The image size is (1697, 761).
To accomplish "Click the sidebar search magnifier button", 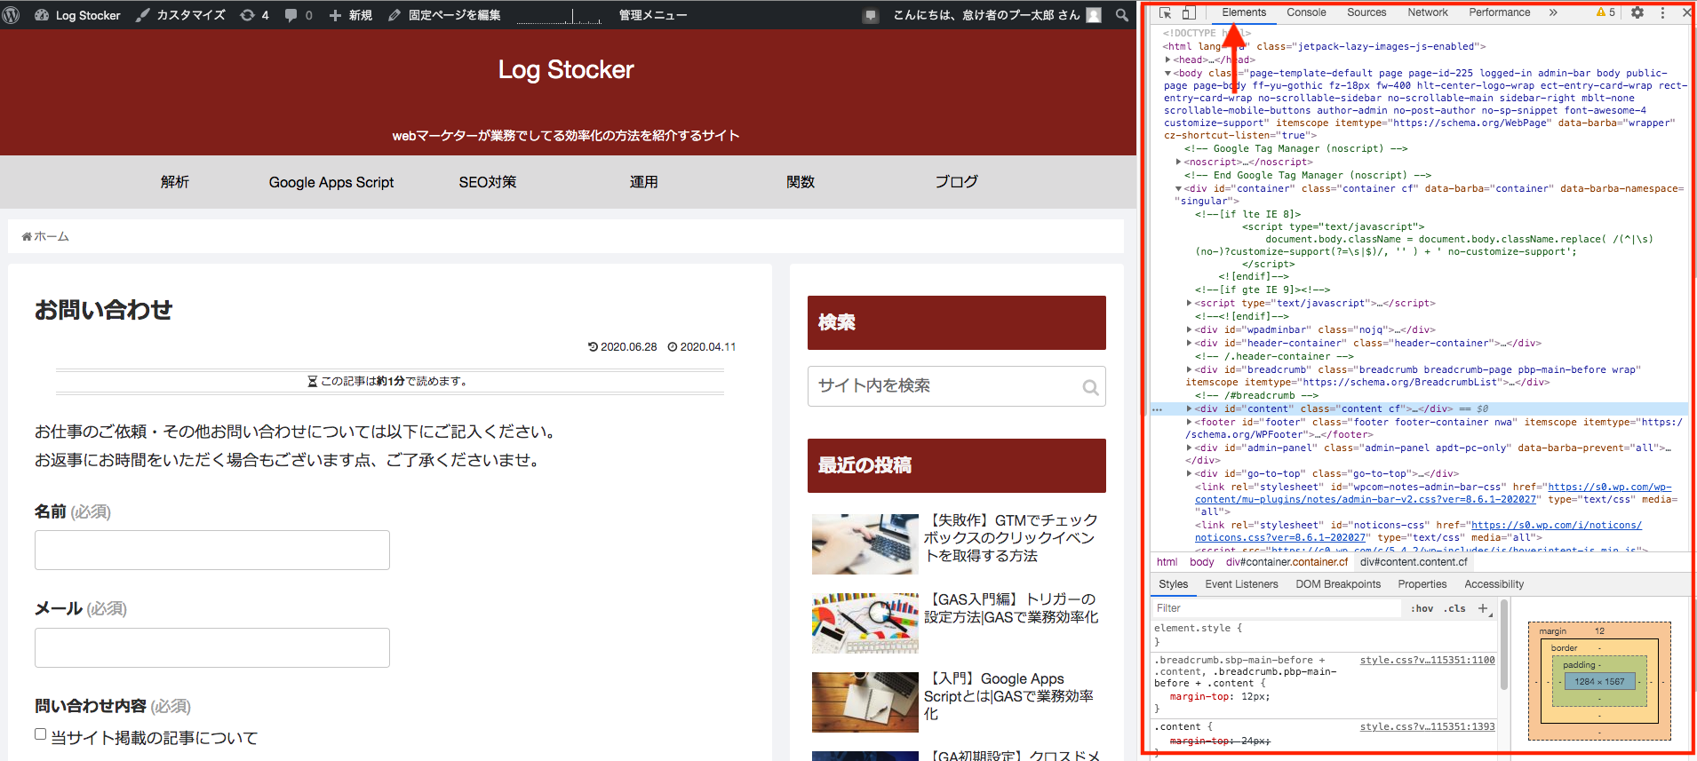I will point(1090,387).
